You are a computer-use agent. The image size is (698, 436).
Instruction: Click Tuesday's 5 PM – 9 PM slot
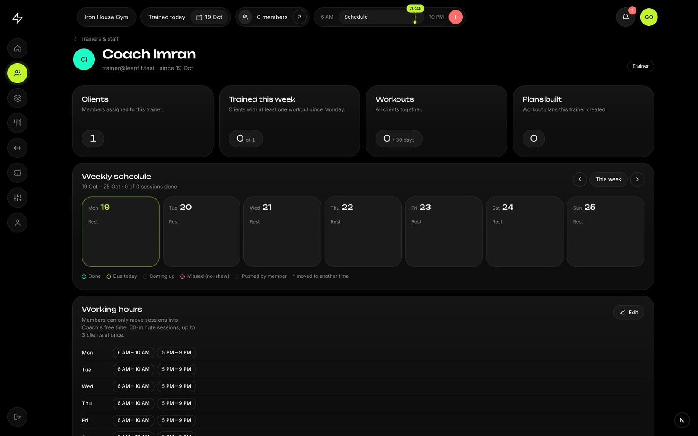coord(176,369)
